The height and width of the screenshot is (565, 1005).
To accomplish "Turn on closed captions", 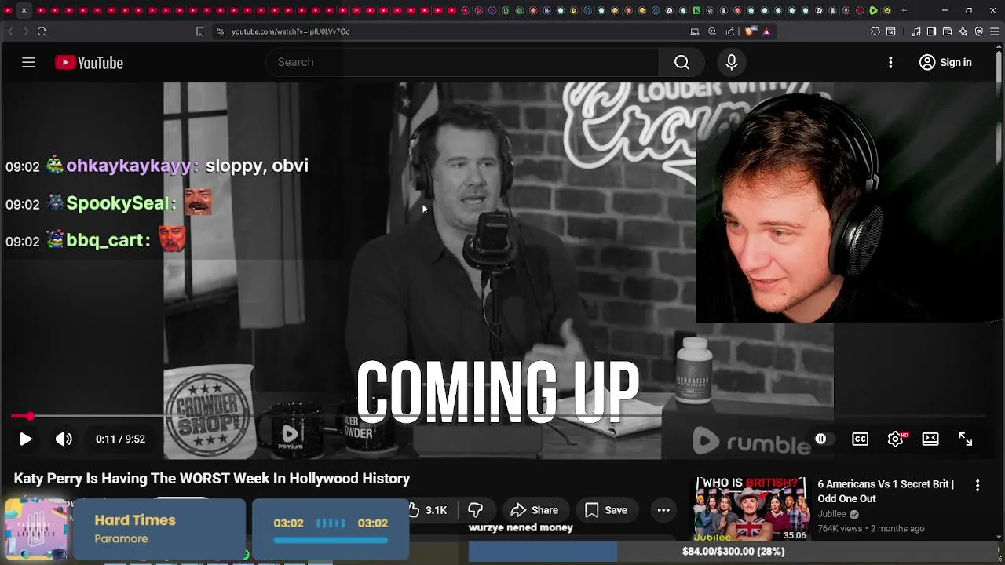I will click(x=860, y=439).
